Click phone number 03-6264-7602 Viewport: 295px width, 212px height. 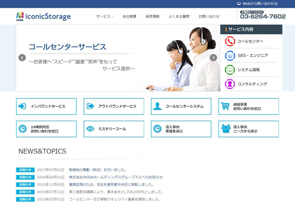[263, 16]
